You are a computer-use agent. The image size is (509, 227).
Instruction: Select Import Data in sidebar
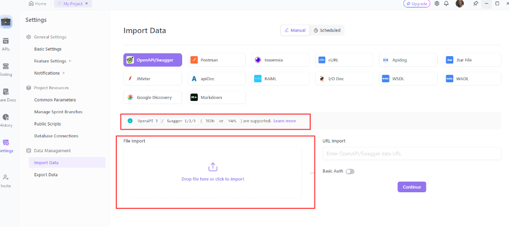tap(67, 162)
